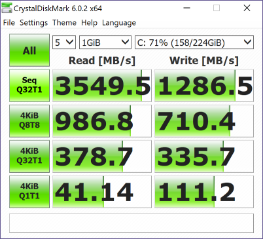Open the Language menu
Screen dimensions: 263x239
pos(119,23)
